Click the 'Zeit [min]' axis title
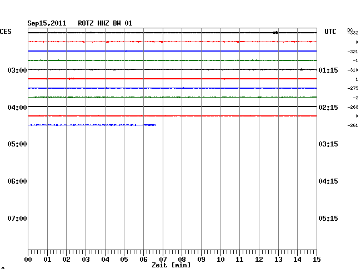 [x=171, y=265]
